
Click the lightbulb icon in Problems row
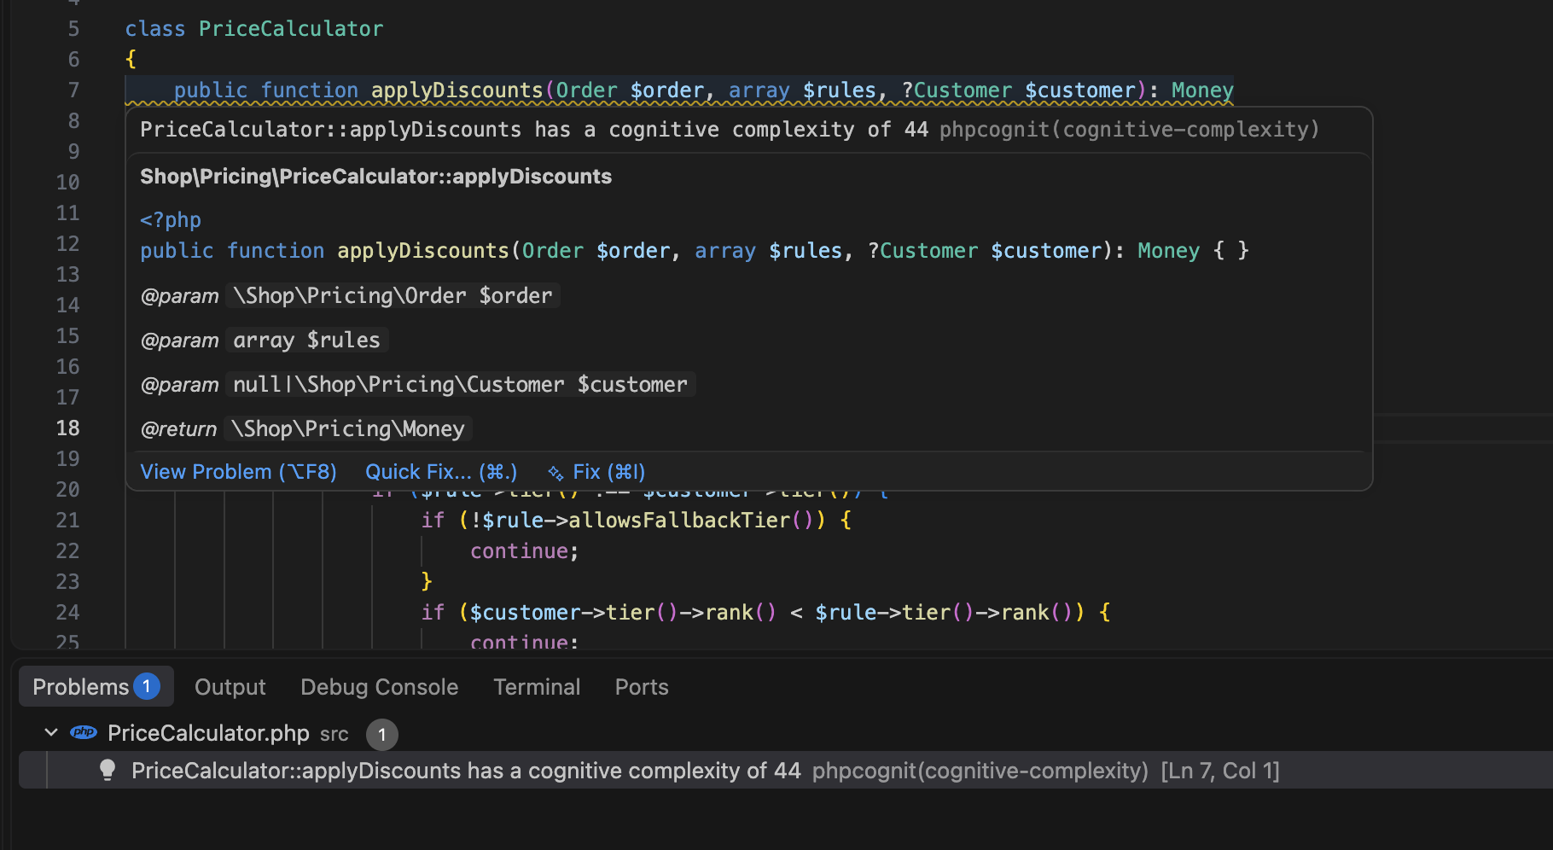click(x=108, y=770)
